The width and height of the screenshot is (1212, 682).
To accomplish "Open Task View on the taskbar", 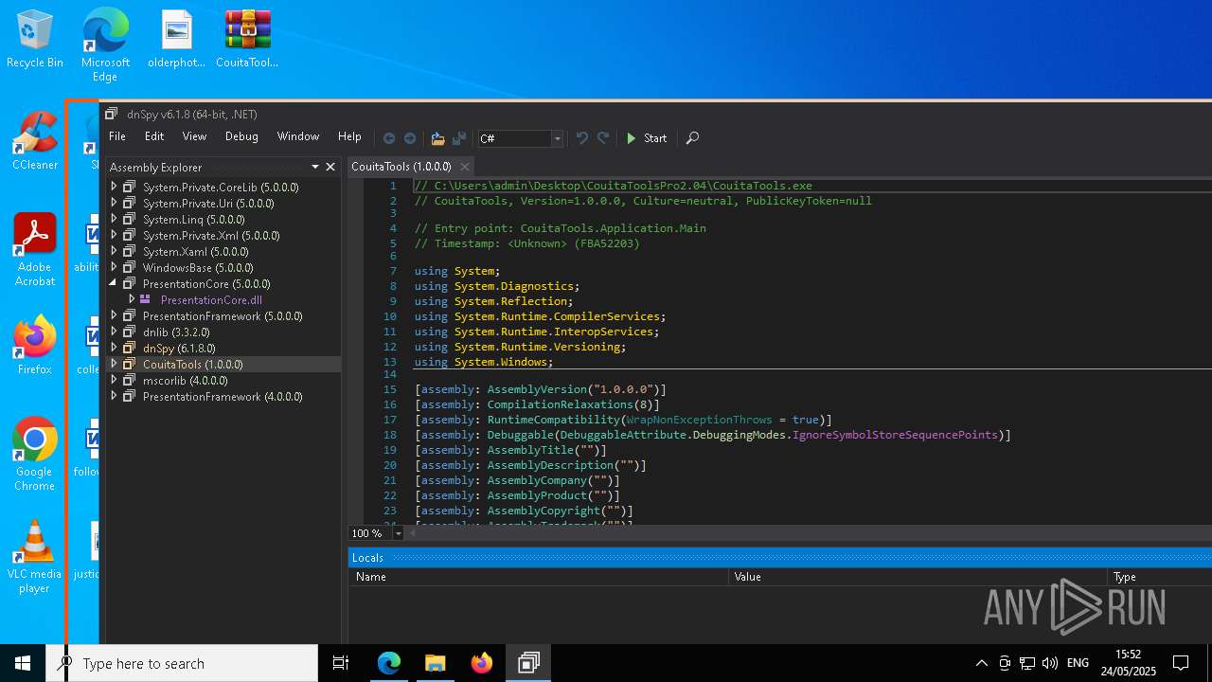I will pyautogui.click(x=341, y=663).
